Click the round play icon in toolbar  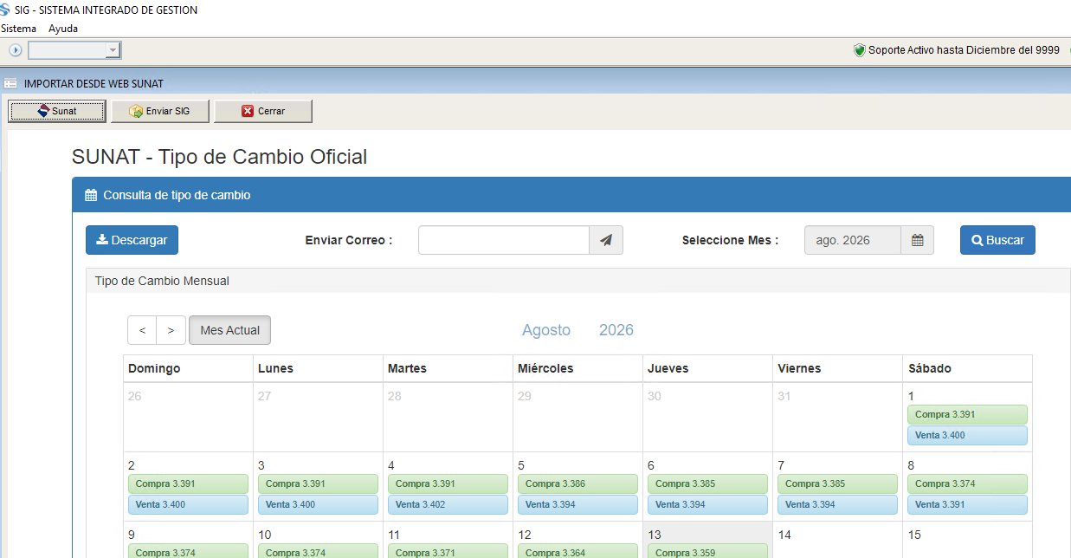point(15,50)
